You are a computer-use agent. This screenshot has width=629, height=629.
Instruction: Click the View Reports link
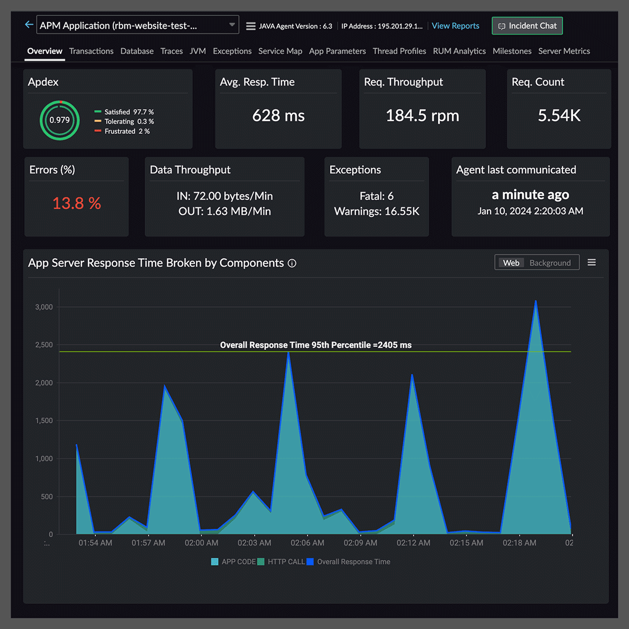[x=455, y=26]
